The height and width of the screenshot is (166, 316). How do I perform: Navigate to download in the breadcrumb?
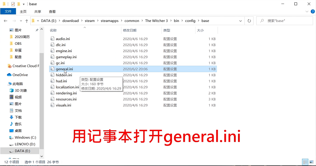71,21
